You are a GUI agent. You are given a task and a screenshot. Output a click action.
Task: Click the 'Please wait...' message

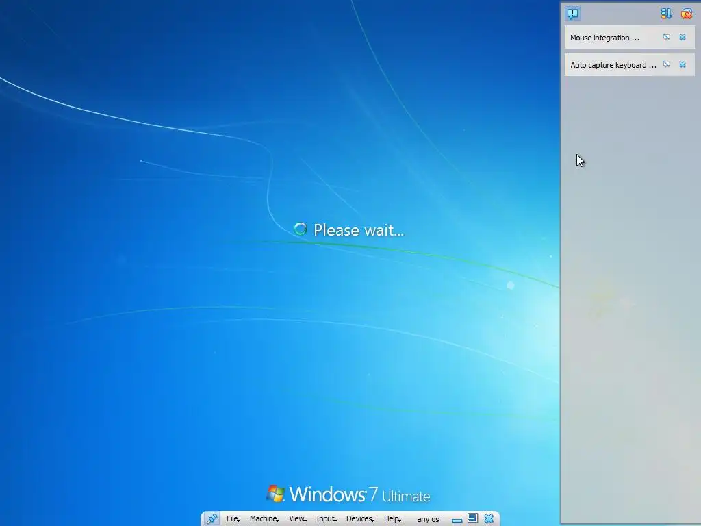click(x=359, y=230)
